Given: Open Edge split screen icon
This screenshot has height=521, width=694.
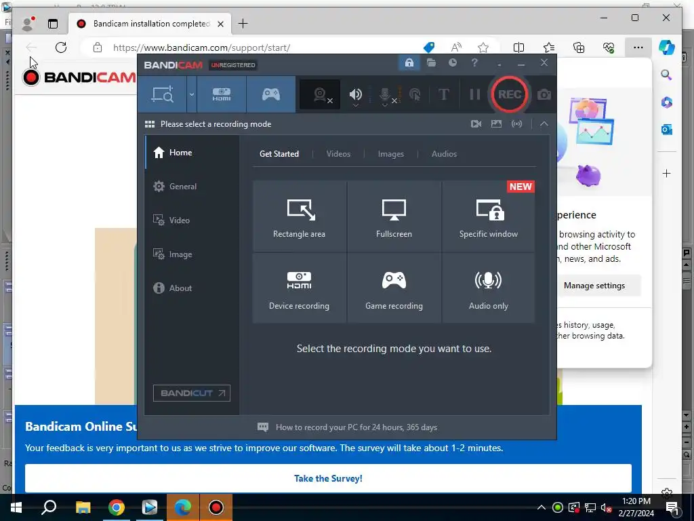Looking at the screenshot, I should (x=518, y=47).
